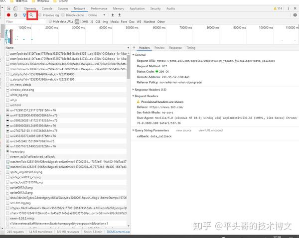Filter requests by Doc

point(132,22)
